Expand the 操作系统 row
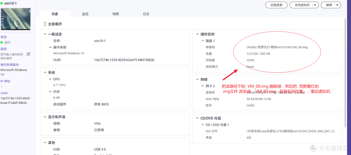Image resolution: width=351 pixels, height=155 pixels. point(50,47)
